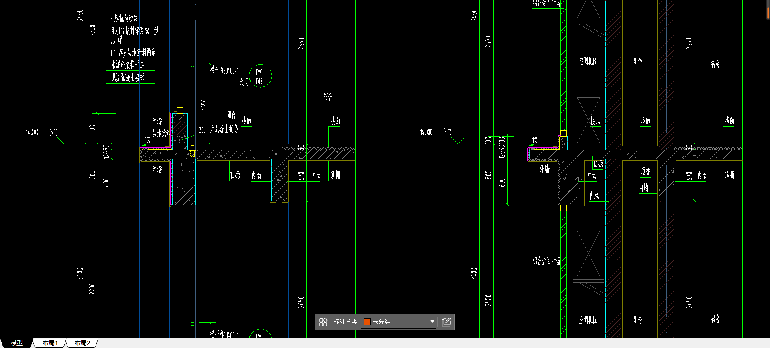
Task: Select the 现浇混凝土楼板 note text
Action: click(128, 77)
